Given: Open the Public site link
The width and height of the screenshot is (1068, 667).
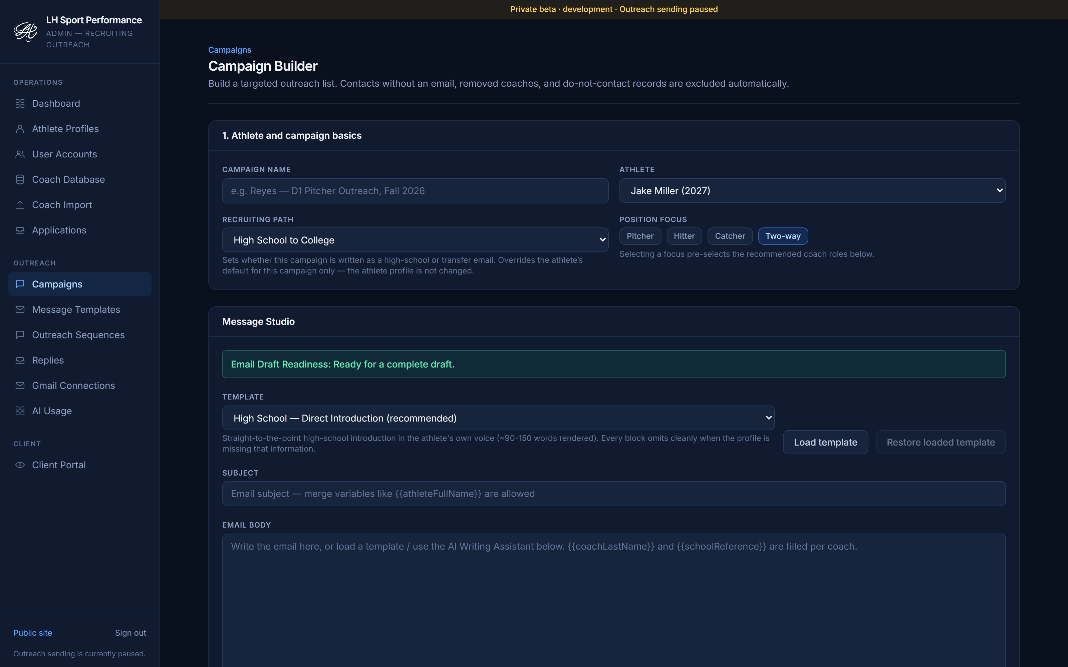Looking at the screenshot, I should (x=33, y=633).
